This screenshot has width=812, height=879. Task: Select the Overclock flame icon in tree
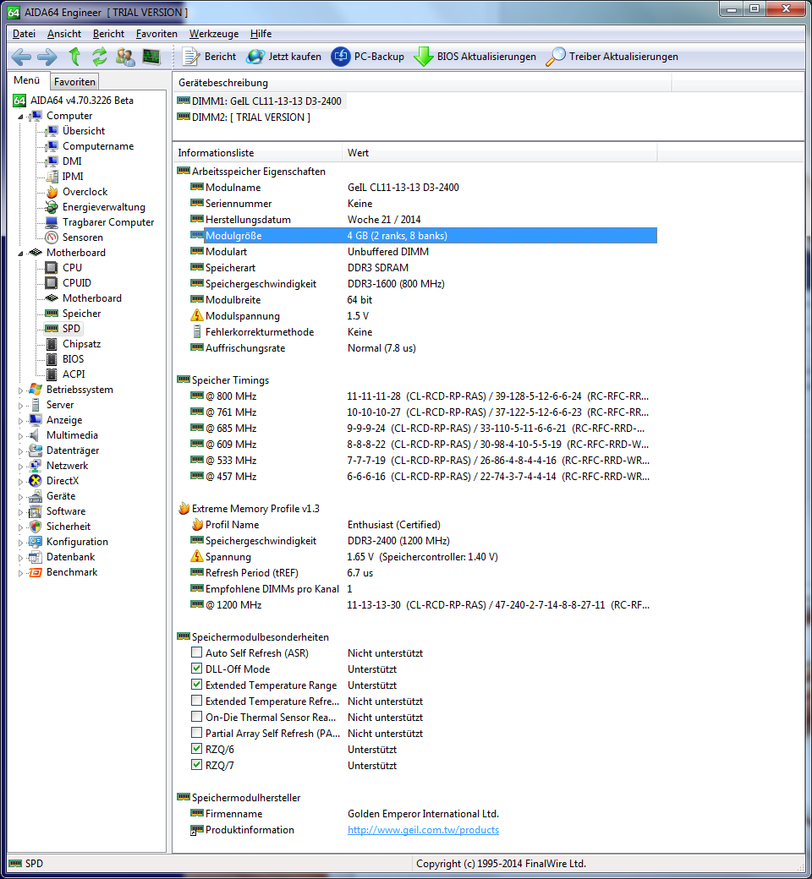coord(52,192)
